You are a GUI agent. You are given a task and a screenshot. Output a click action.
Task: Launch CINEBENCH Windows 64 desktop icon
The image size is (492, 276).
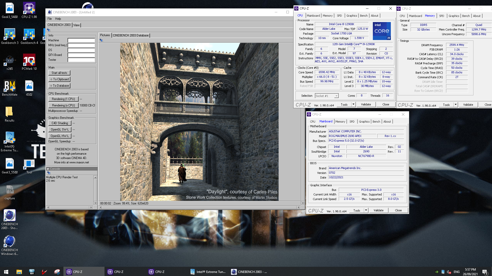(10, 245)
